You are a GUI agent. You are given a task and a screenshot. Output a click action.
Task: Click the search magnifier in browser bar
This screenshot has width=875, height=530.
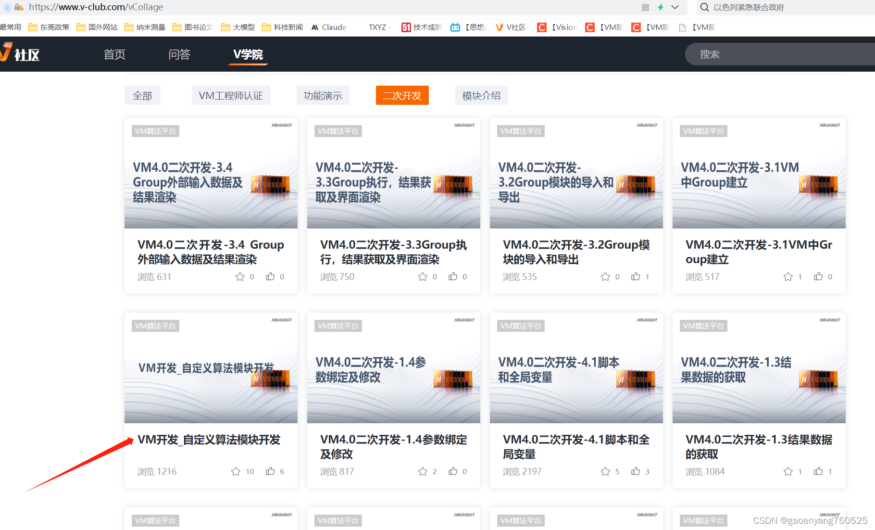[704, 7]
